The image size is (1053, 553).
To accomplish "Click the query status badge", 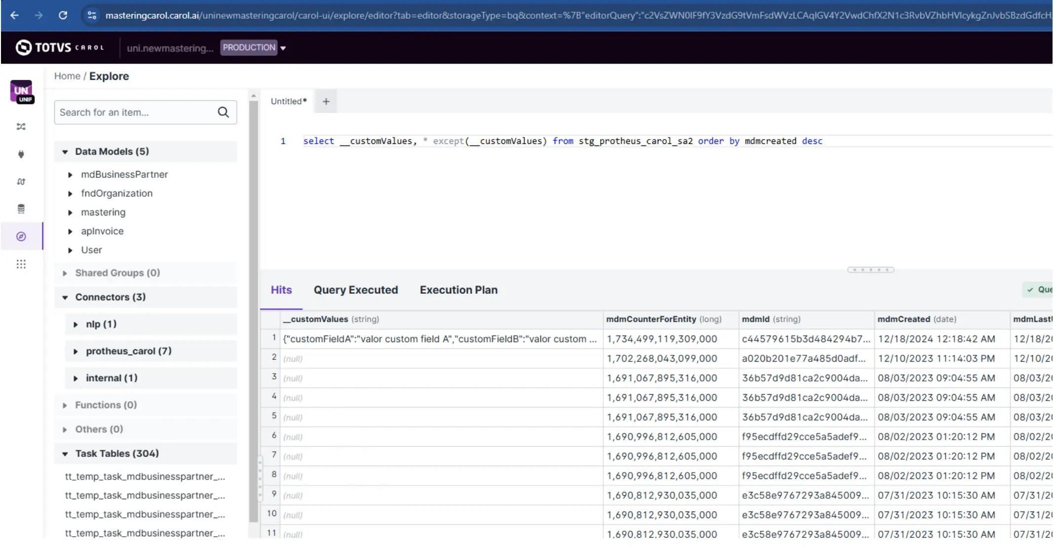I will coord(1038,290).
